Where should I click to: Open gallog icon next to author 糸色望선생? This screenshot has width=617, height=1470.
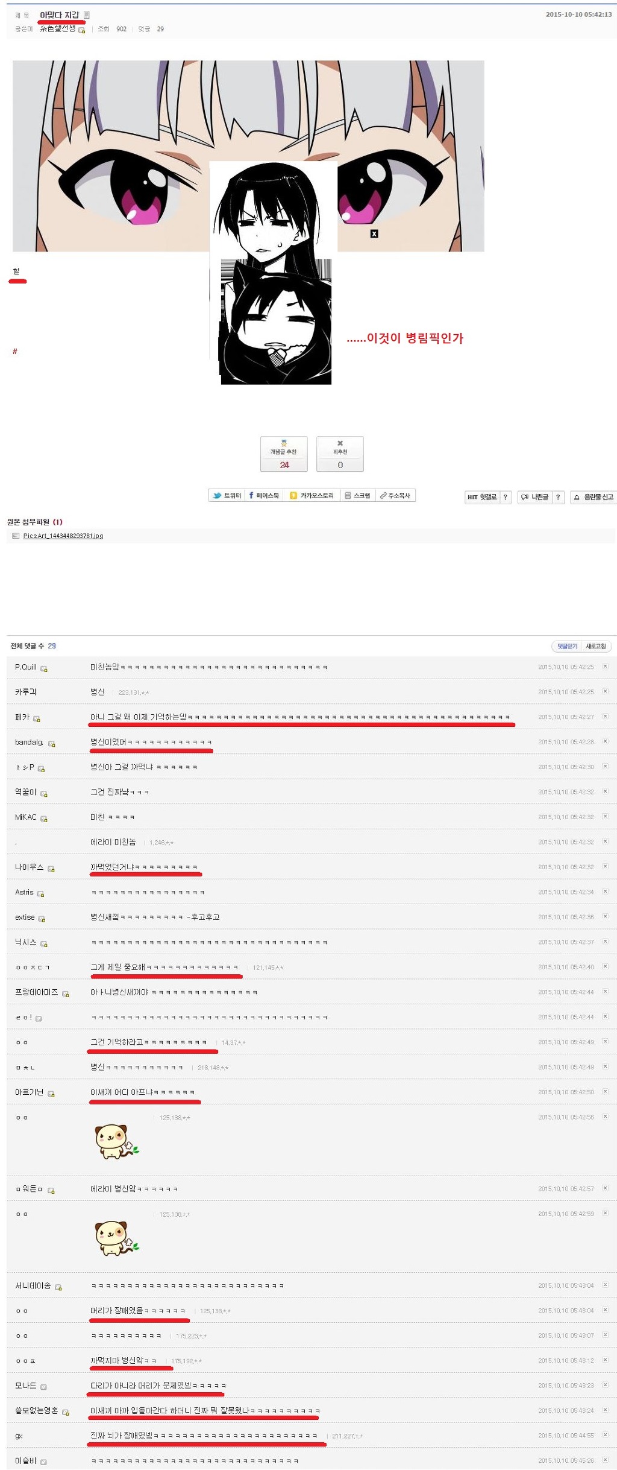82,30
